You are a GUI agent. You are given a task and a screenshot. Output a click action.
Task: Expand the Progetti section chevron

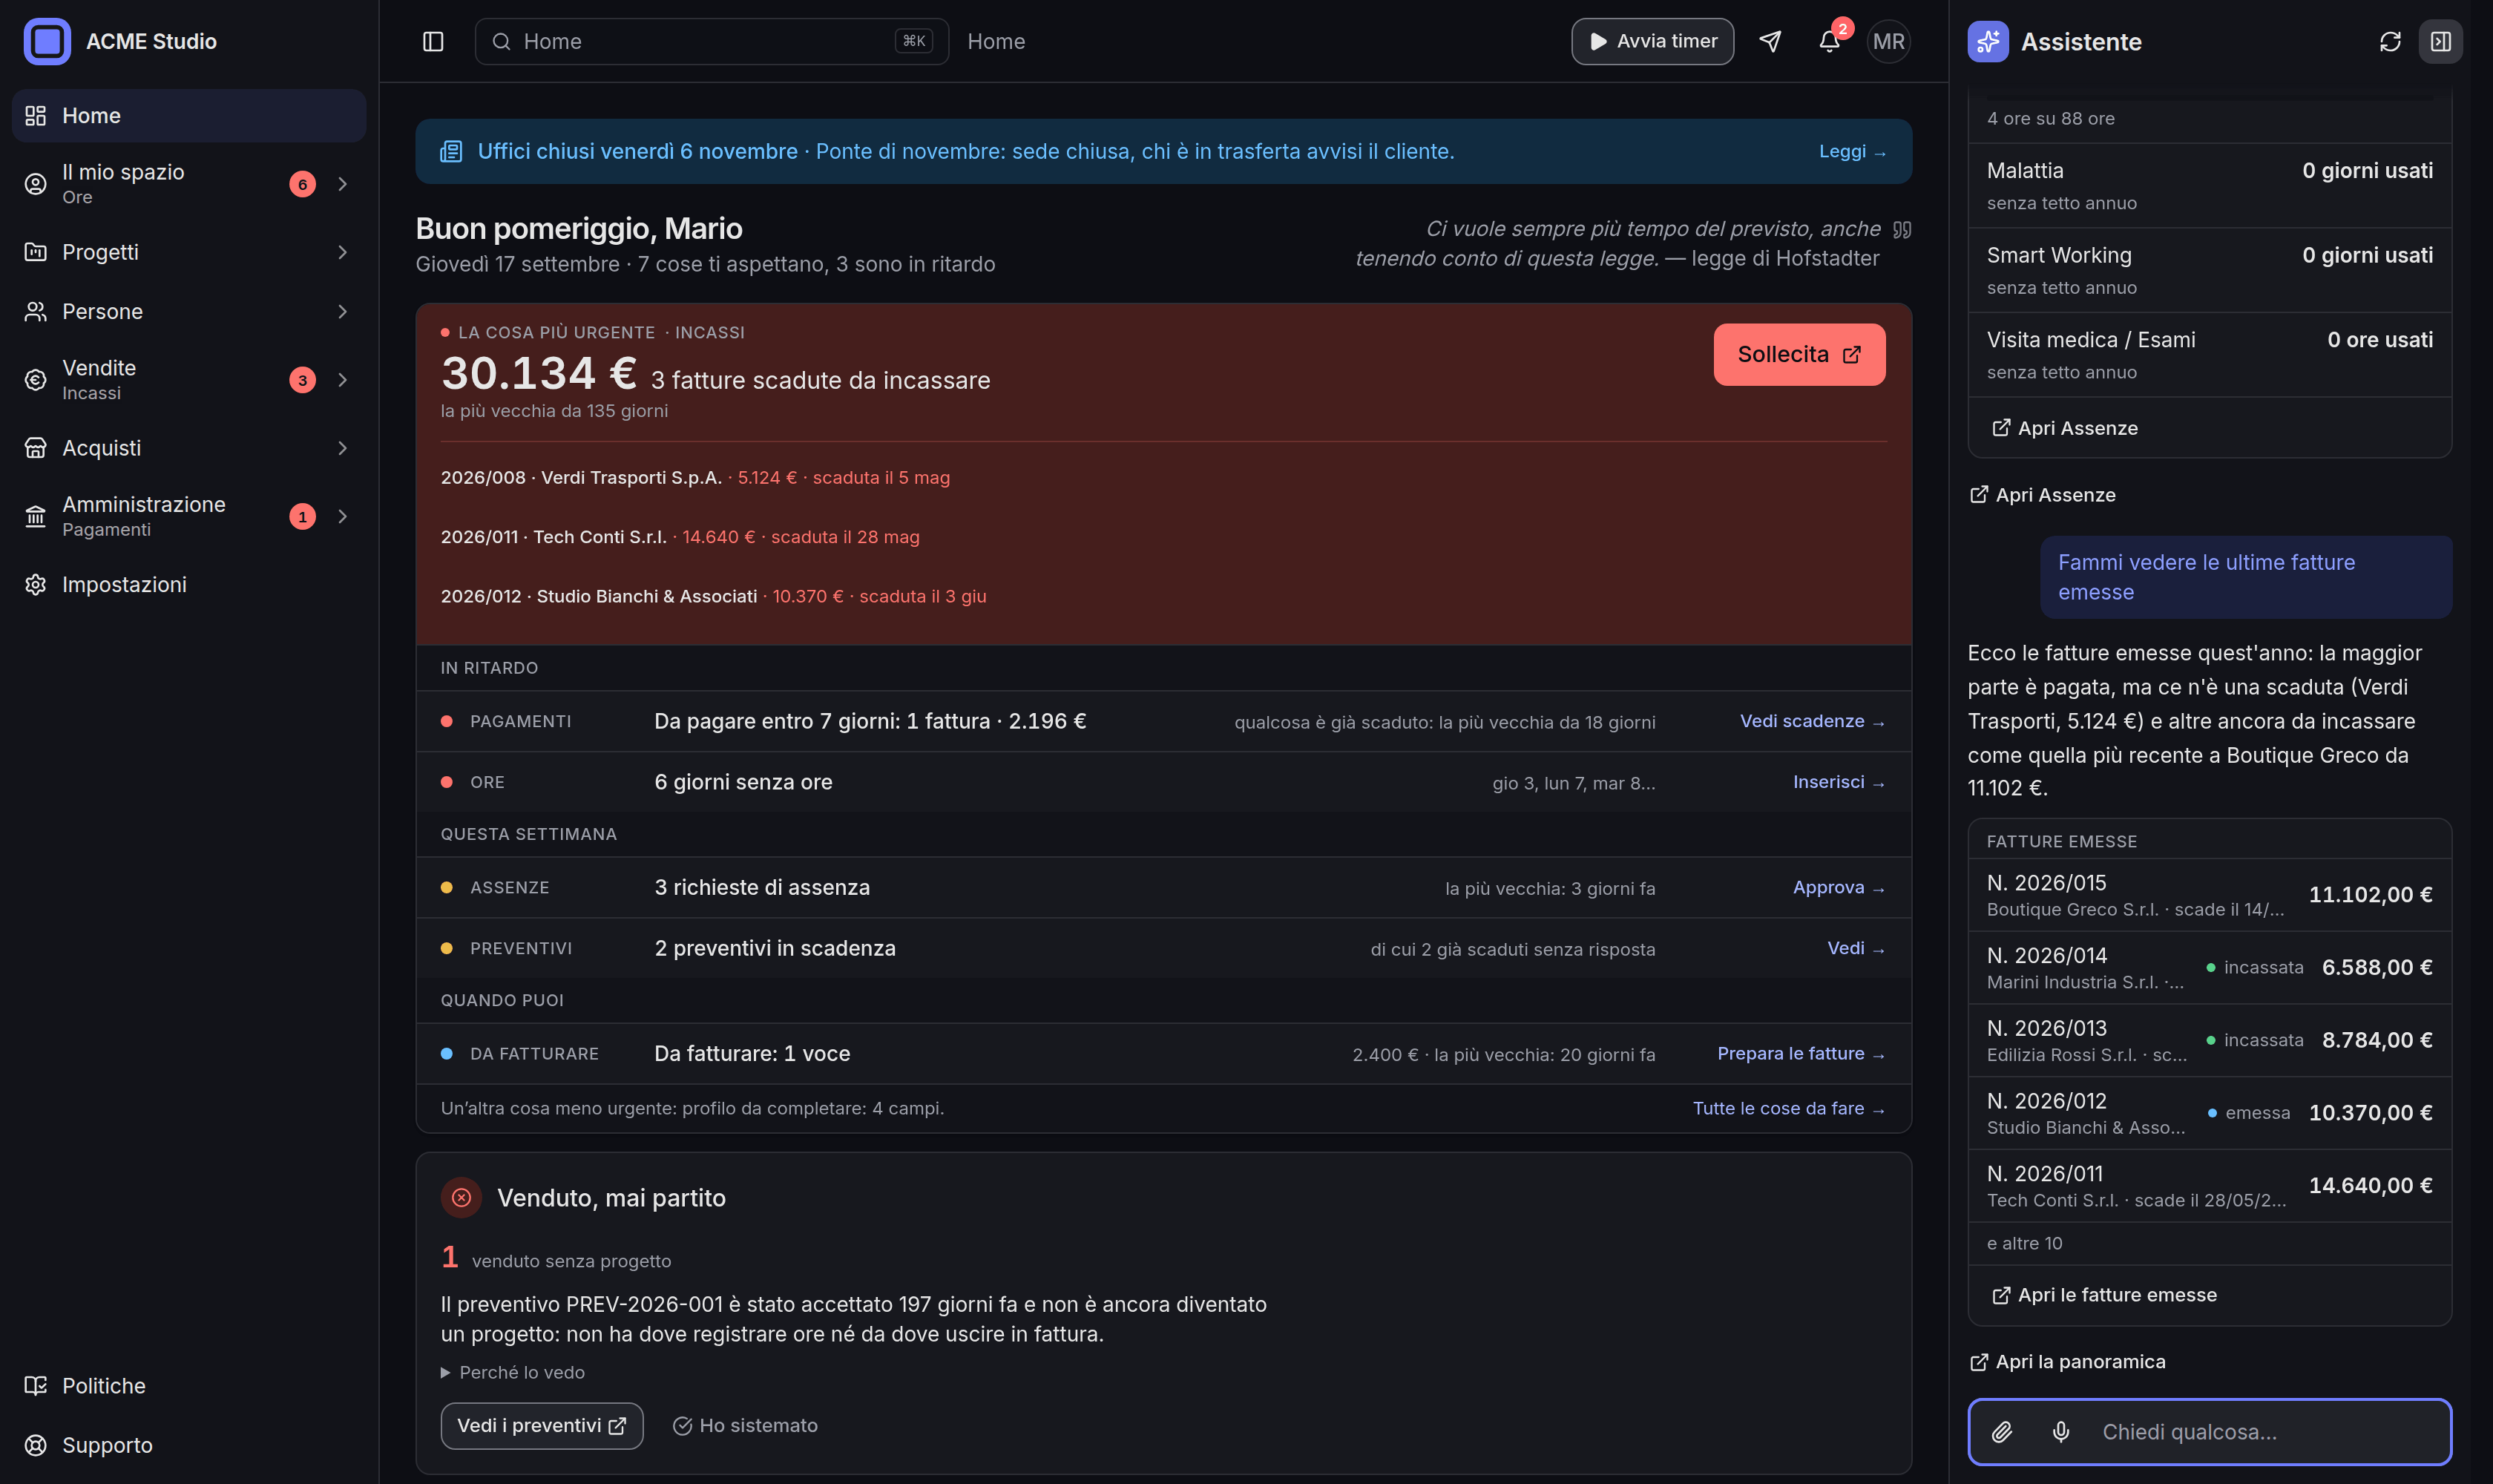[342, 252]
